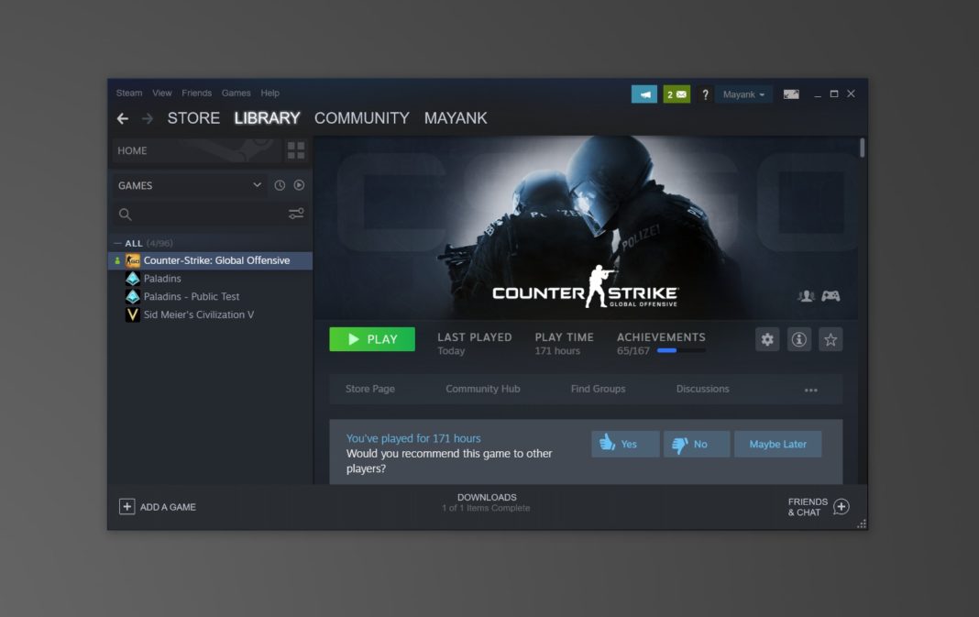Click the game info circle icon
The height and width of the screenshot is (617, 979).
pyautogui.click(x=798, y=339)
